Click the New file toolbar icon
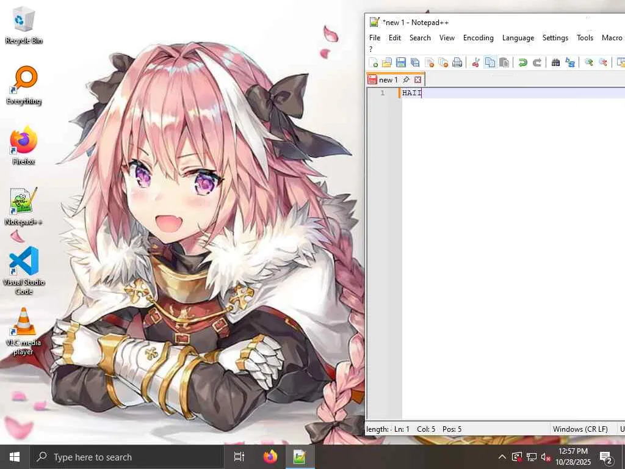 374,62
